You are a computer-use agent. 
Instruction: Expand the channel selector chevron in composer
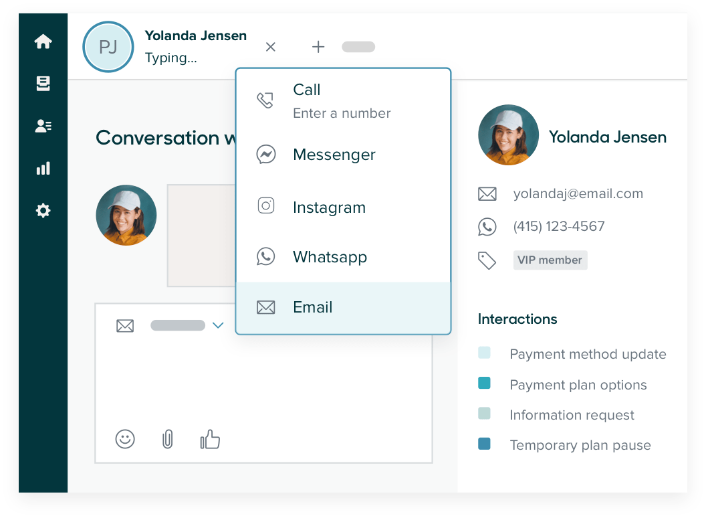218,325
